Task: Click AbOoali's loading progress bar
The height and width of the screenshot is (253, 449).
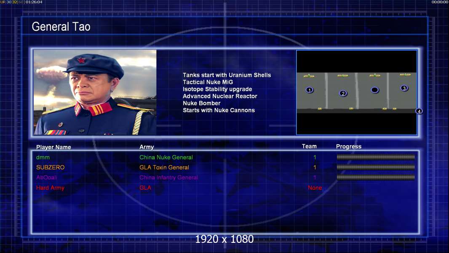Action: (376, 178)
